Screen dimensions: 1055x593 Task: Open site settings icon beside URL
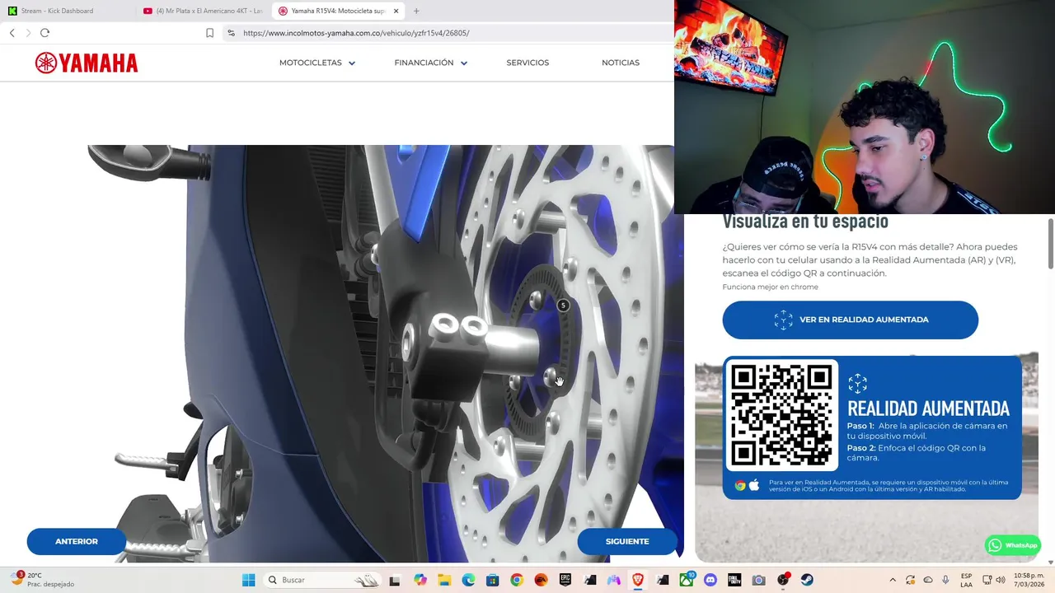point(231,33)
